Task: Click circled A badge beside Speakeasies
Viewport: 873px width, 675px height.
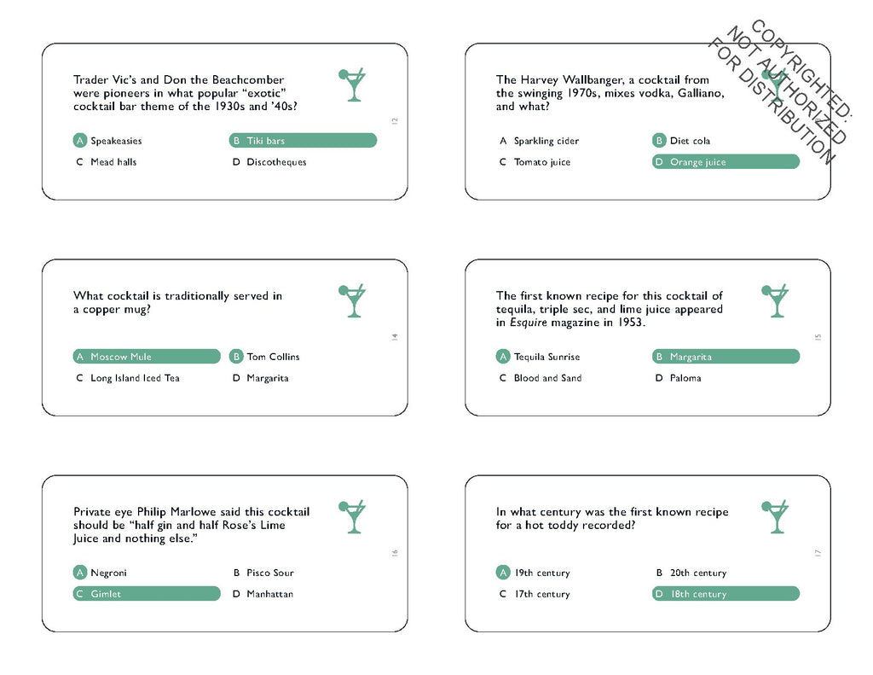Action: click(80, 141)
